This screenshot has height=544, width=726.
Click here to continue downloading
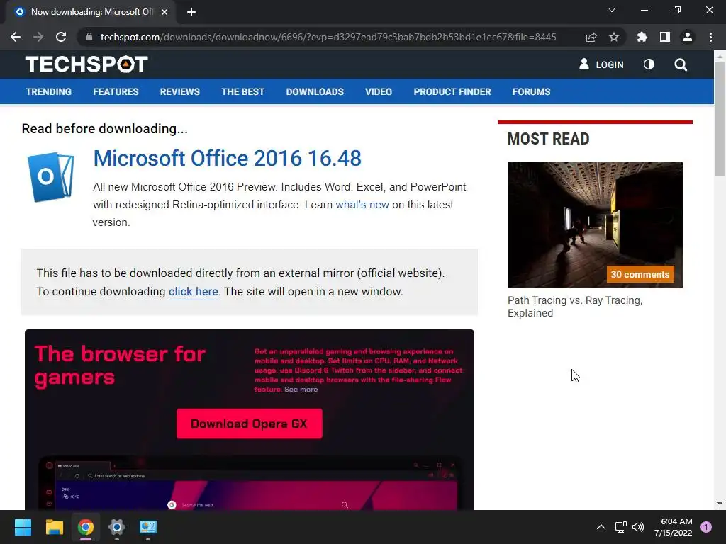(x=193, y=291)
